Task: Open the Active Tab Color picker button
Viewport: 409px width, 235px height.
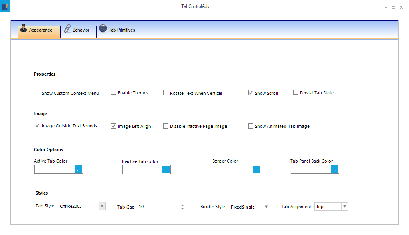Action: tap(78, 169)
